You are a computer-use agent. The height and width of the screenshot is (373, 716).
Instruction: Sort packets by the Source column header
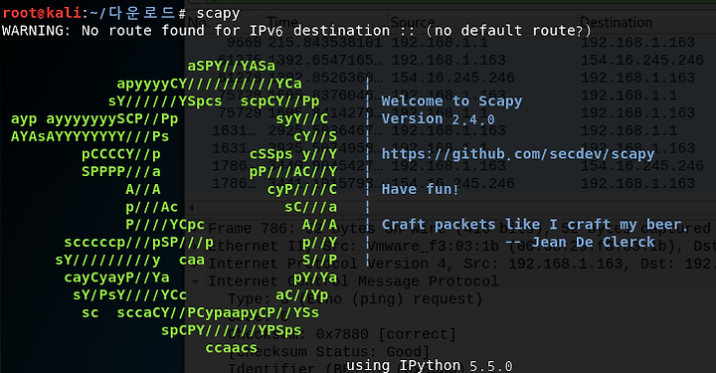click(413, 22)
